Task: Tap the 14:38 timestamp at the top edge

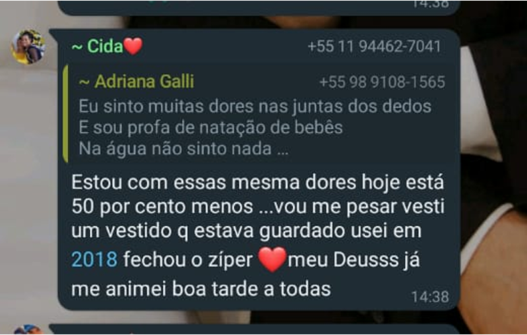Action: (430, 4)
